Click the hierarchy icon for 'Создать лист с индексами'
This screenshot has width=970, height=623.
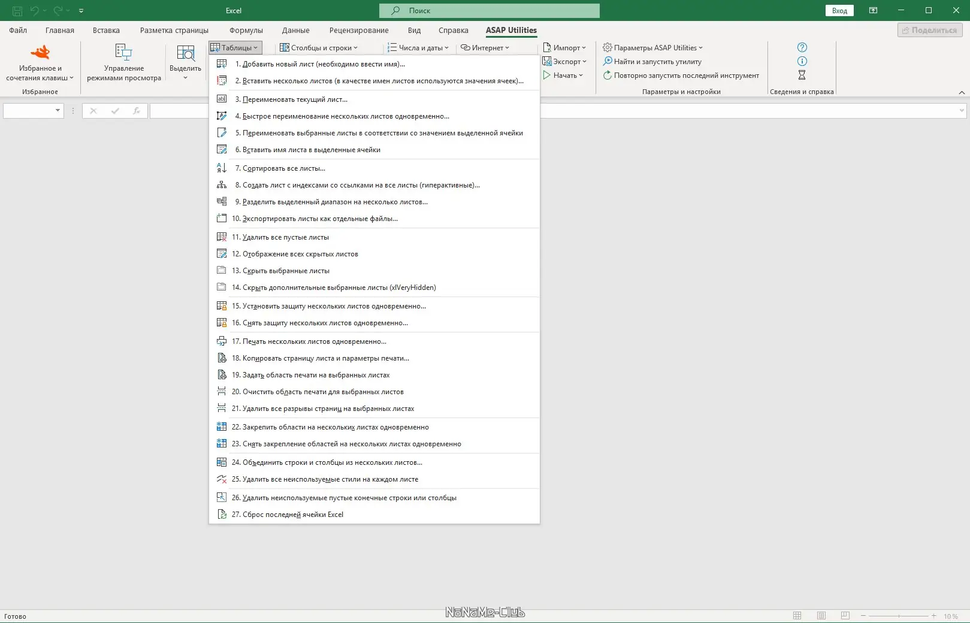[x=222, y=185]
